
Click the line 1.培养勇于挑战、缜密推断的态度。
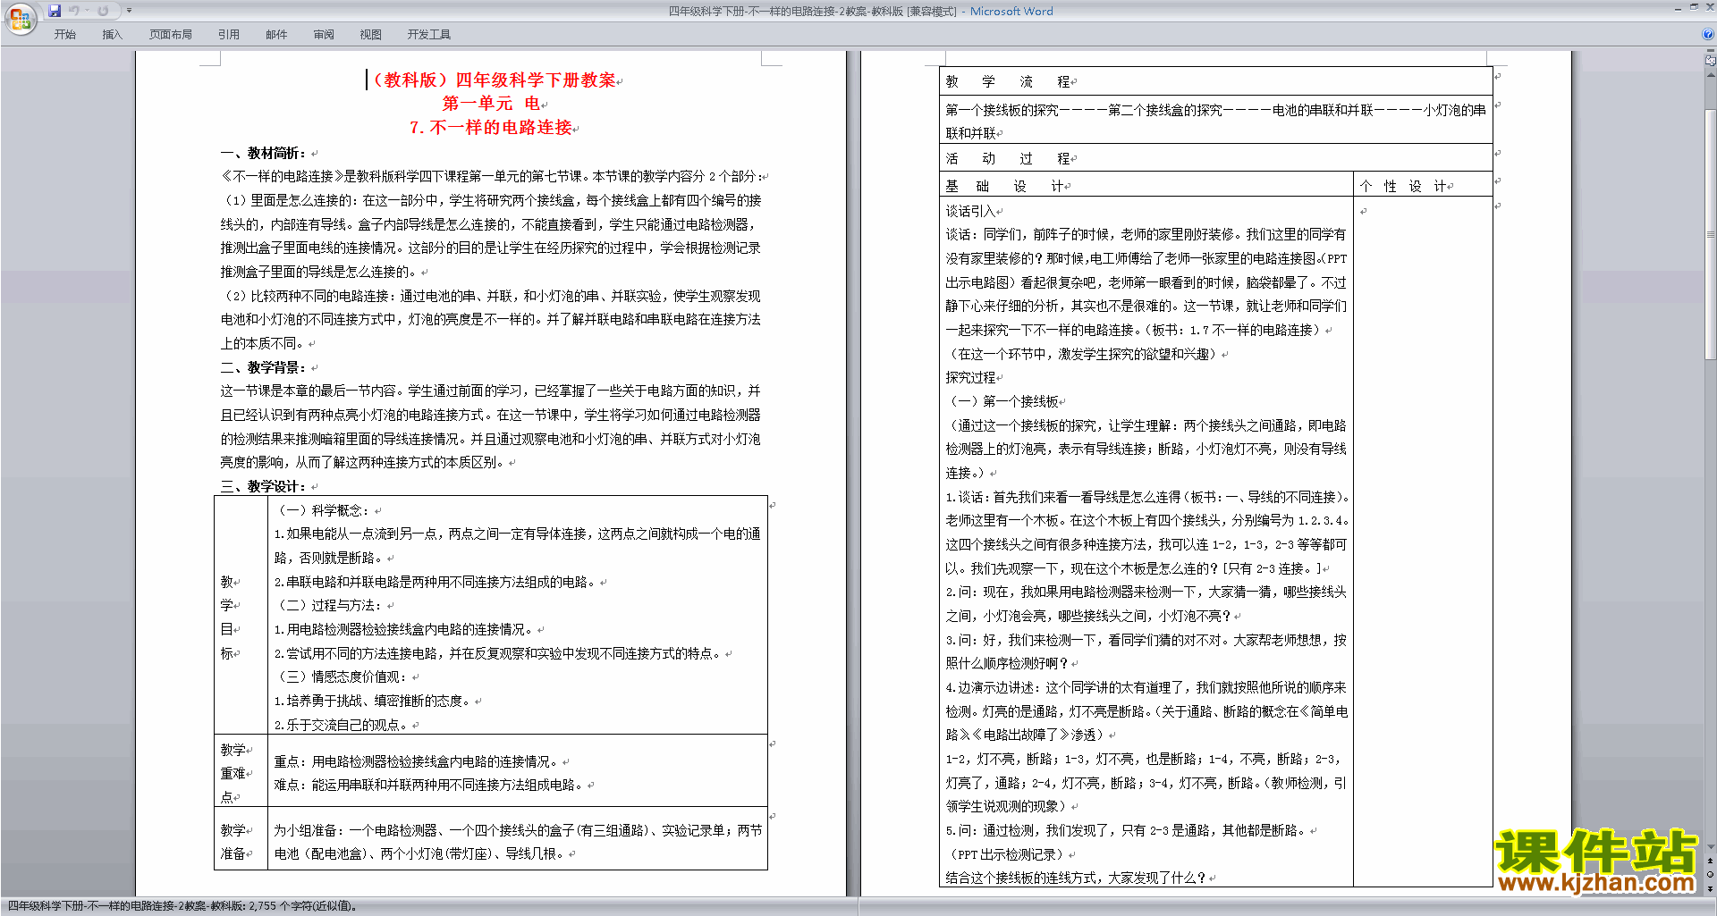[x=372, y=701]
